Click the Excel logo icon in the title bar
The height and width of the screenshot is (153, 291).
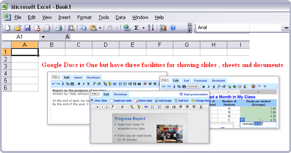click(x=5, y=7)
